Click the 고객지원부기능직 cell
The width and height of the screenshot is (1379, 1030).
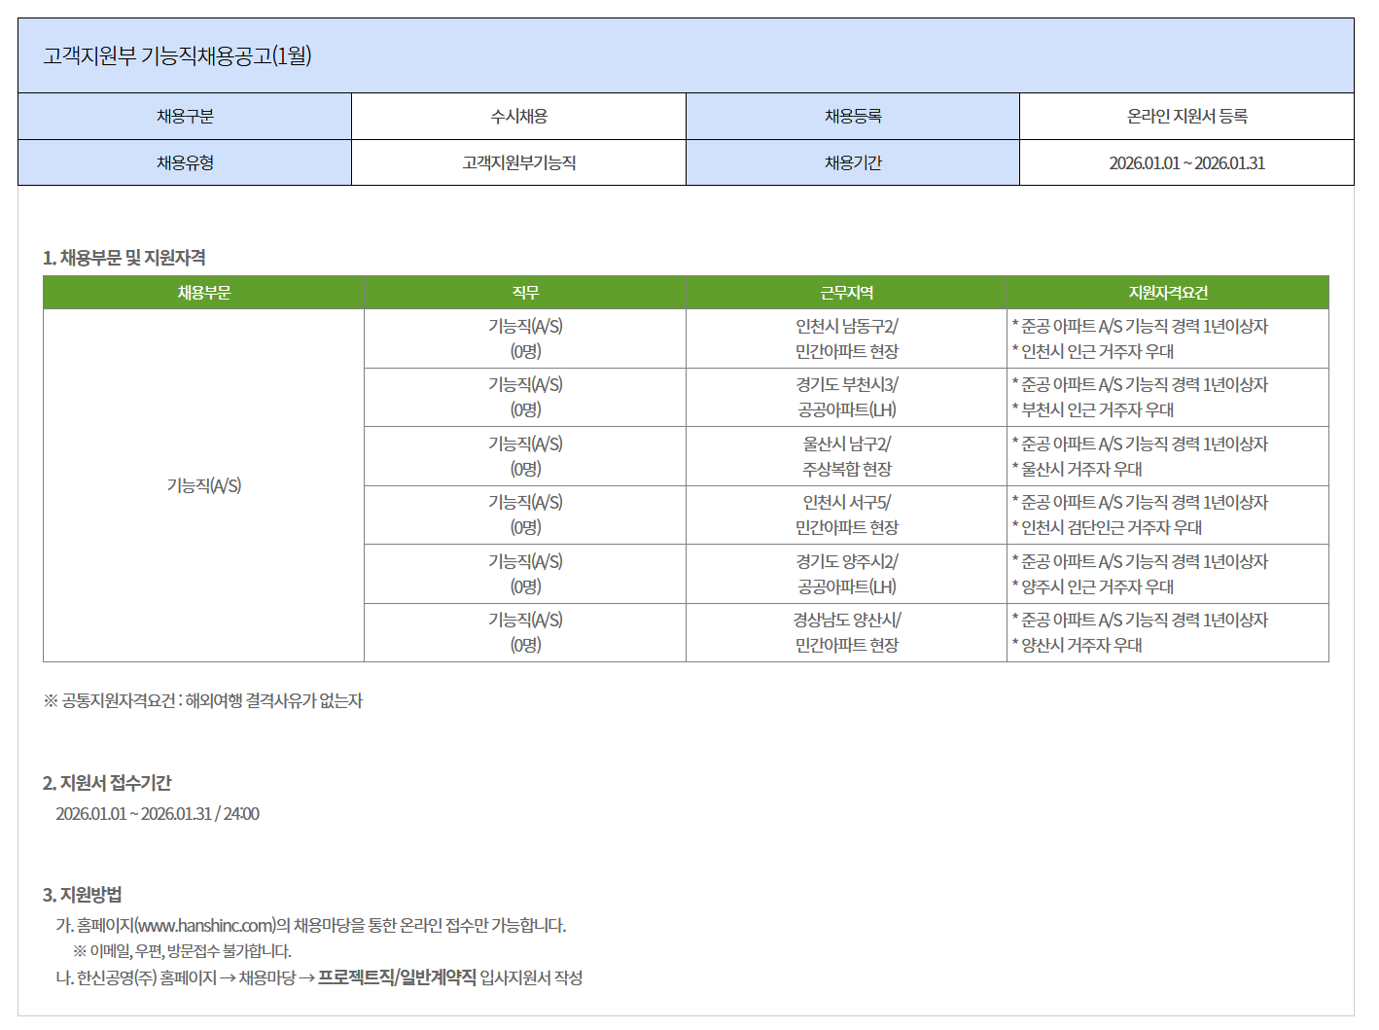pyautogui.click(x=518, y=162)
